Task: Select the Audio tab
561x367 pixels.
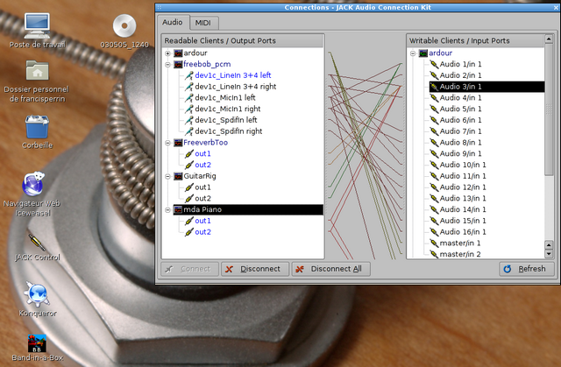Action: [x=173, y=23]
